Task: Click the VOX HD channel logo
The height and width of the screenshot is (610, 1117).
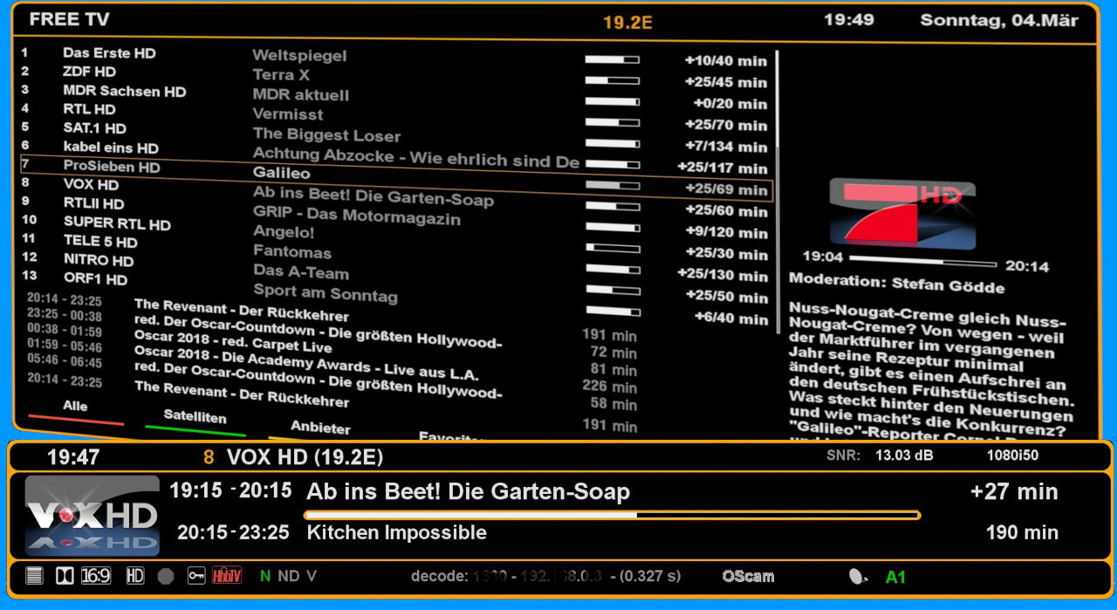Action: coord(93,516)
